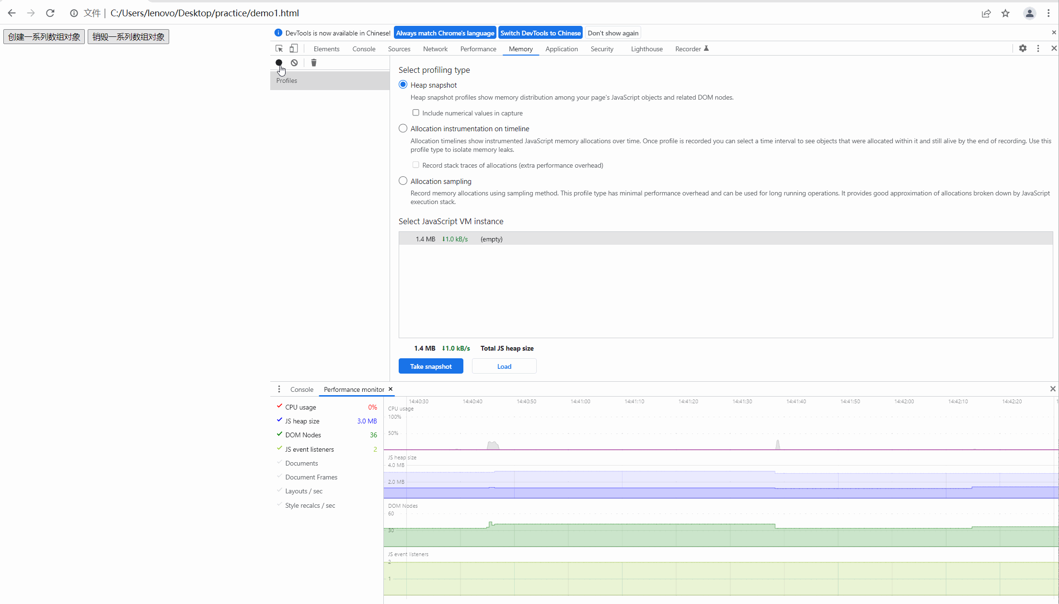This screenshot has width=1059, height=604.
Task: Toggle JS event listeners monitor checkbox
Action: [279, 448]
